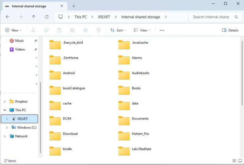244x165 pixels.
Task: Click the search magnifier icon
Action: click(236, 17)
